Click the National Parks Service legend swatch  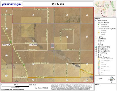coord(99,71)
